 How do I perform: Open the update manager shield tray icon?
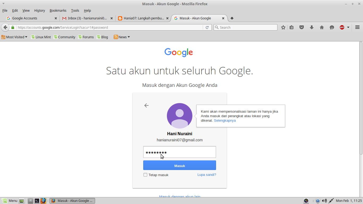click(x=318, y=201)
